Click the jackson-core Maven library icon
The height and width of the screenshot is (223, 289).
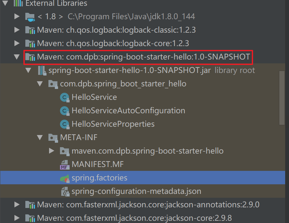[30, 218]
